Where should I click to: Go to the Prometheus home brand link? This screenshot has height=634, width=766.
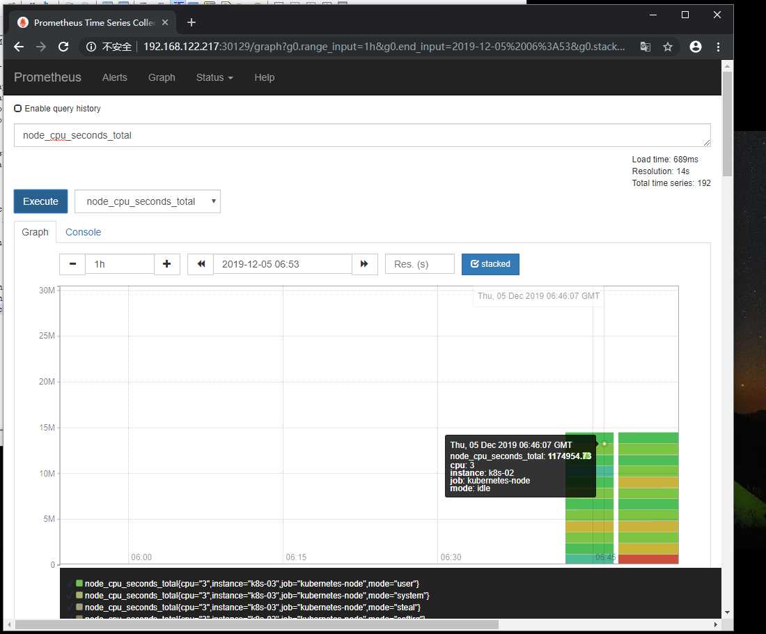click(47, 77)
